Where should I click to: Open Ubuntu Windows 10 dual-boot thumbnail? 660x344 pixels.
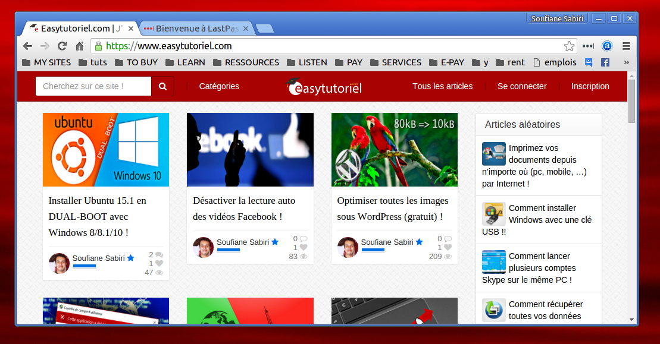coord(106,150)
